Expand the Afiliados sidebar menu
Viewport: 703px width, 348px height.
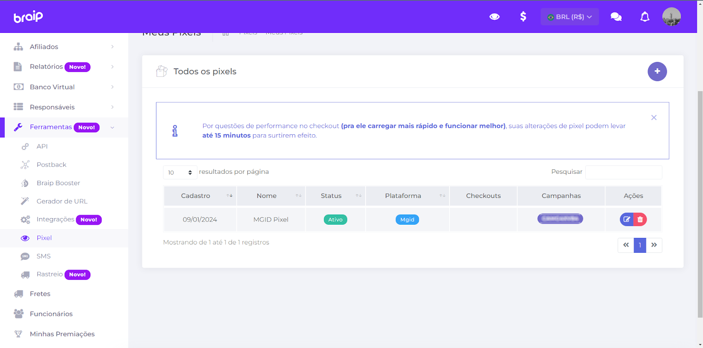pos(64,47)
